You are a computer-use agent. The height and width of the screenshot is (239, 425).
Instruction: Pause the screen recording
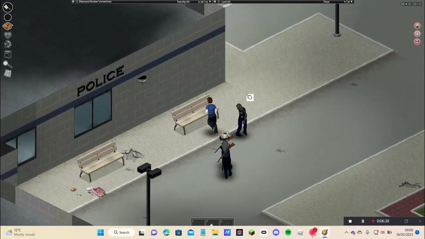(363, 221)
